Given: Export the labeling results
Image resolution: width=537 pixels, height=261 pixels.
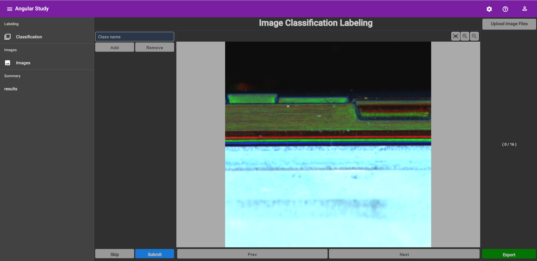Looking at the screenshot, I should pyautogui.click(x=509, y=254).
